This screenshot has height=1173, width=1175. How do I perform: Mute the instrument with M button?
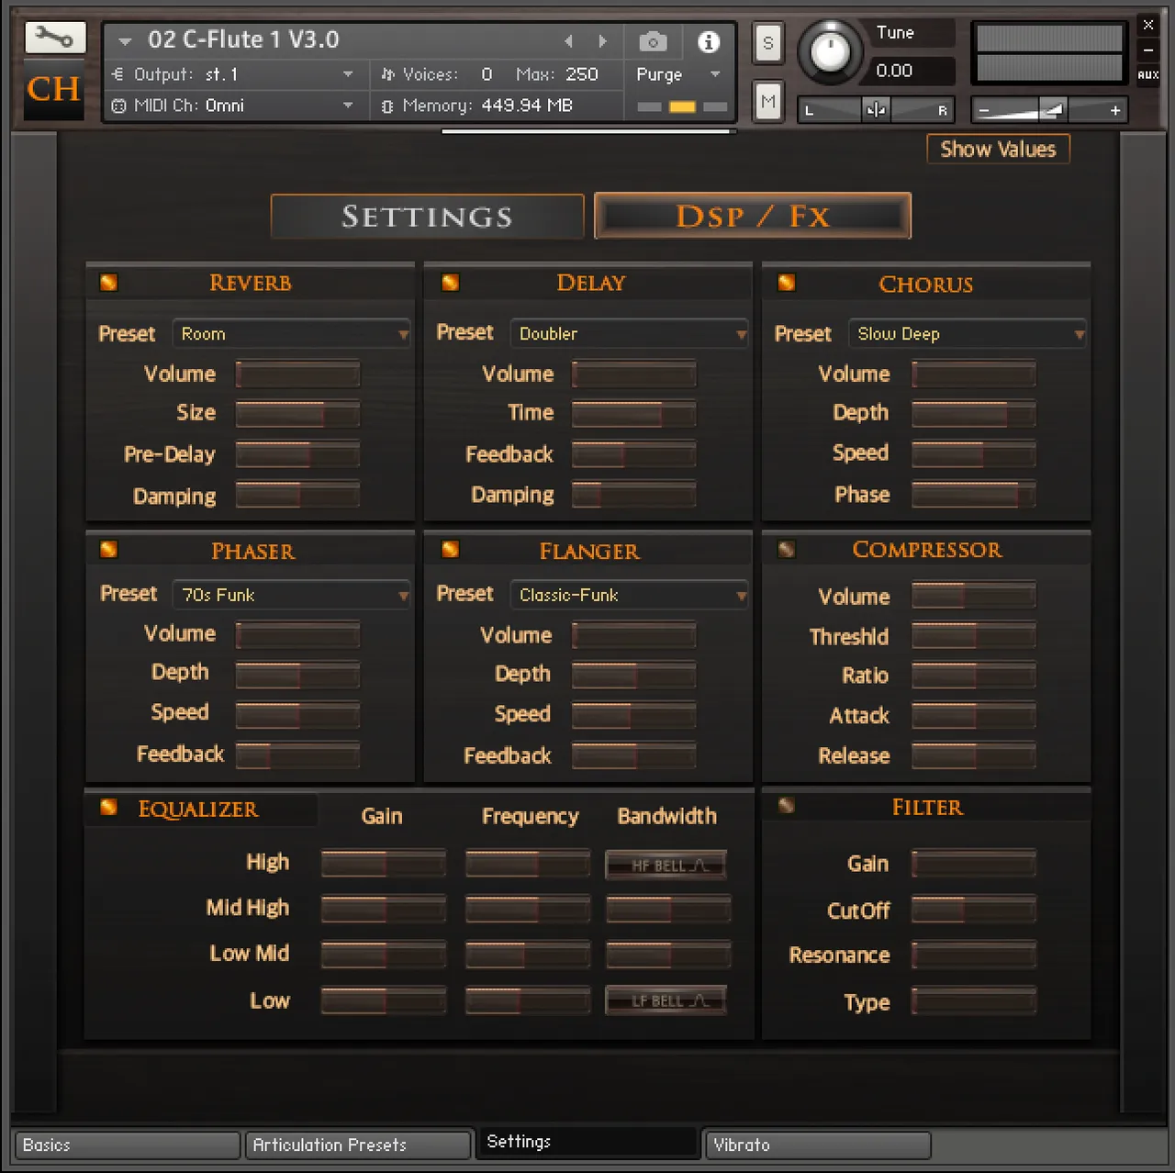pos(768,101)
